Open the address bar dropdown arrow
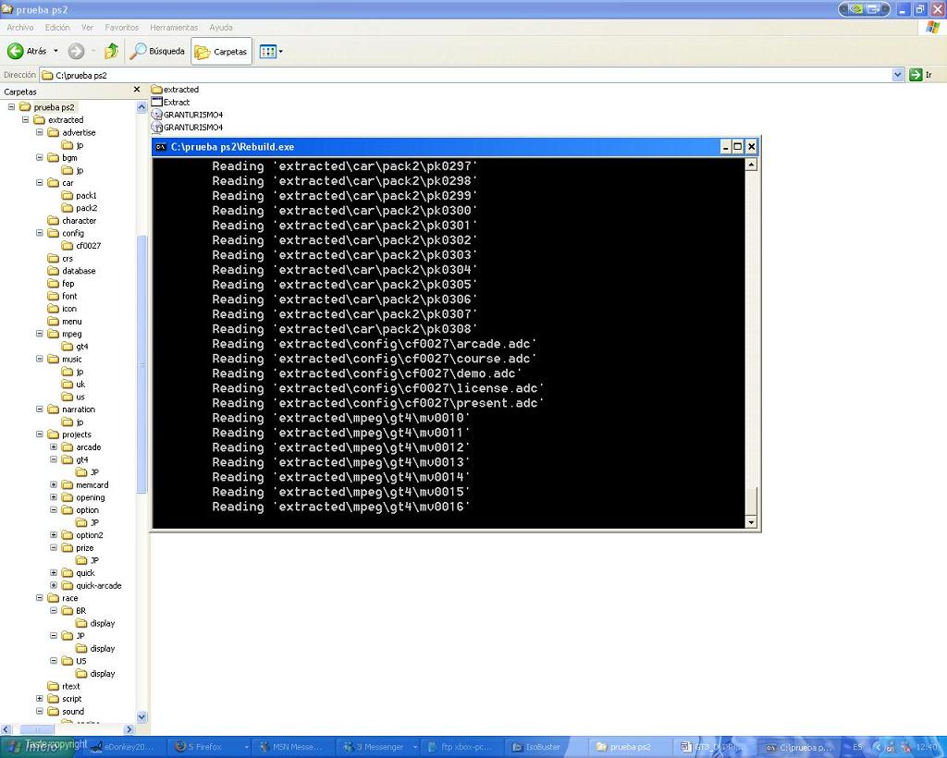Screen dimensions: 947x758 coord(898,75)
